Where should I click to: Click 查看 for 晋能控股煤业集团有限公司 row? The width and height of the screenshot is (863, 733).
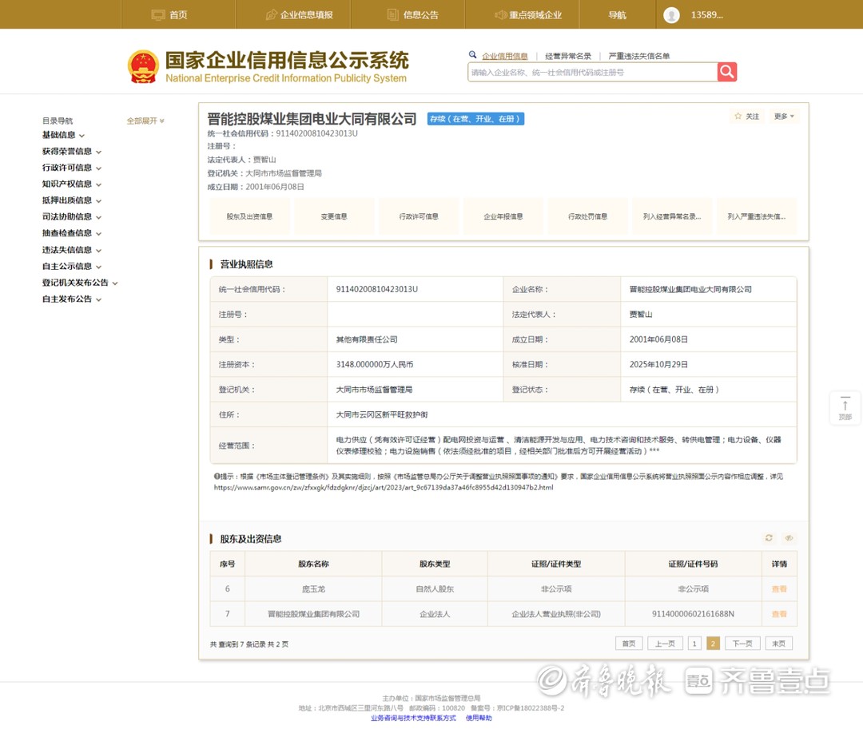[x=779, y=614]
